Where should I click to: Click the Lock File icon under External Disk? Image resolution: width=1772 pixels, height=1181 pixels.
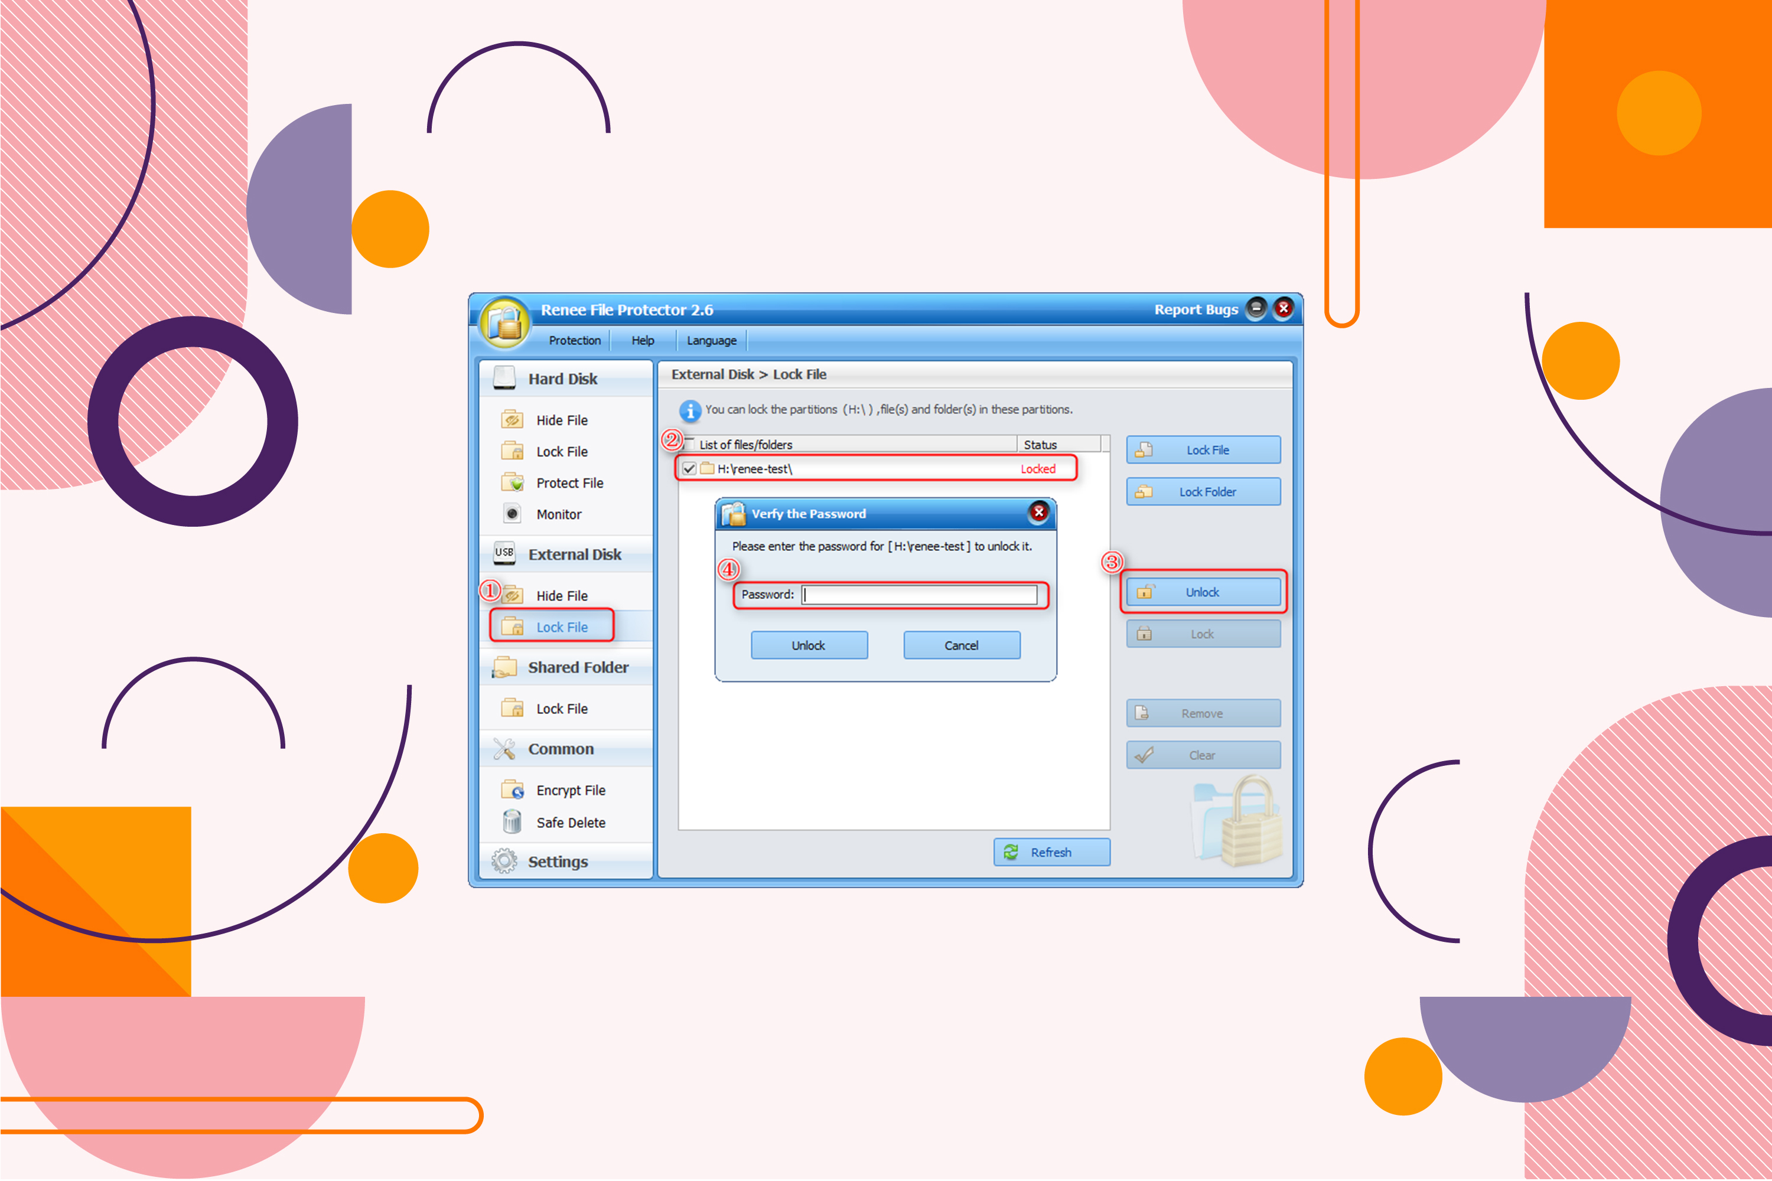pos(512,626)
